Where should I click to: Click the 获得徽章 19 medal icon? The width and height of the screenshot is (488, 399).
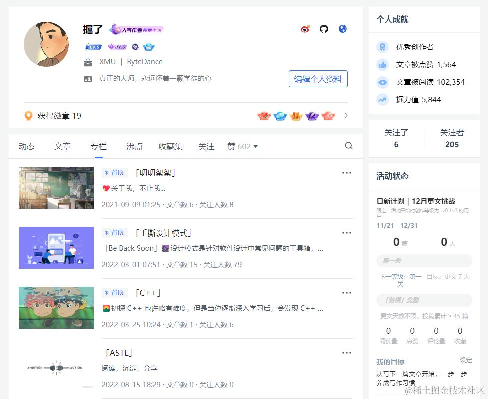point(28,116)
